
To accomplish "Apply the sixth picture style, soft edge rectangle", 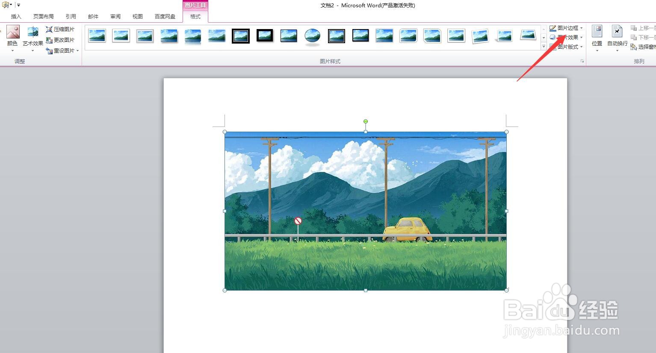I will click(x=217, y=36).
